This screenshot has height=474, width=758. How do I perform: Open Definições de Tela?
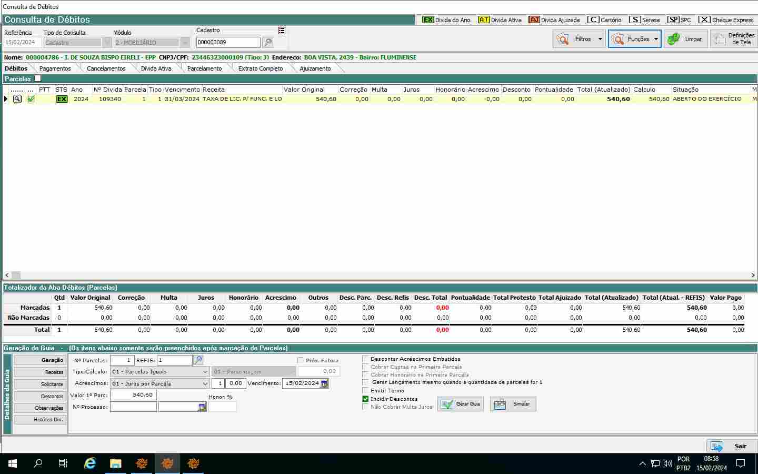pos(734,39)
